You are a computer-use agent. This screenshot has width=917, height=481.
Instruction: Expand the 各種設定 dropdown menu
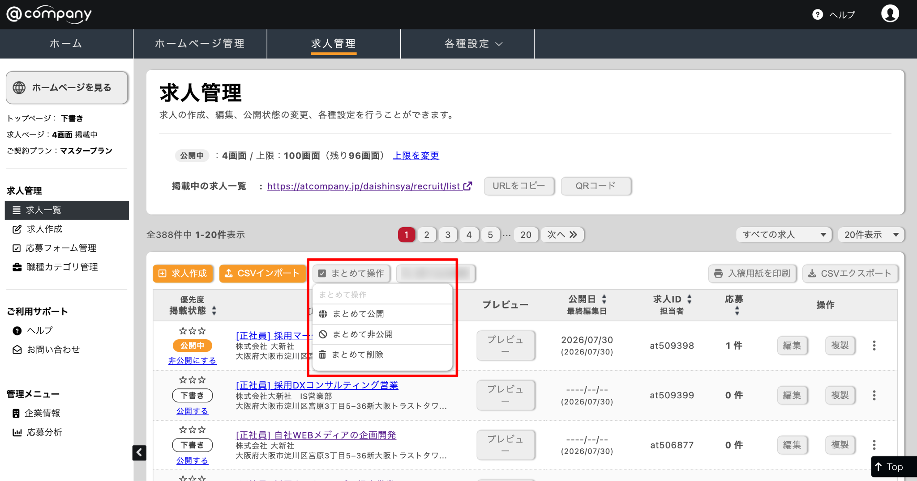[473, 44]
